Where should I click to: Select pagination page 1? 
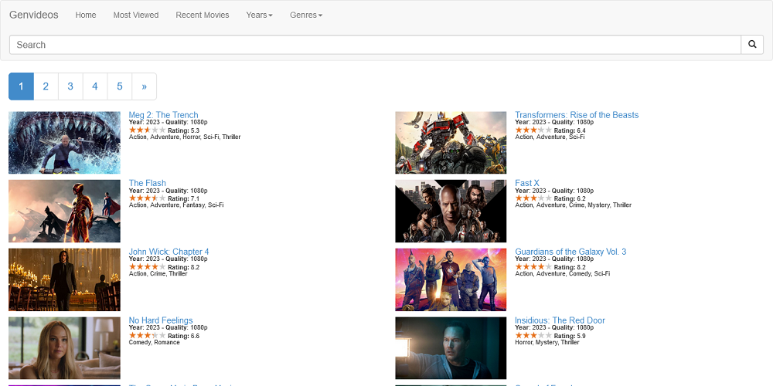21,86
